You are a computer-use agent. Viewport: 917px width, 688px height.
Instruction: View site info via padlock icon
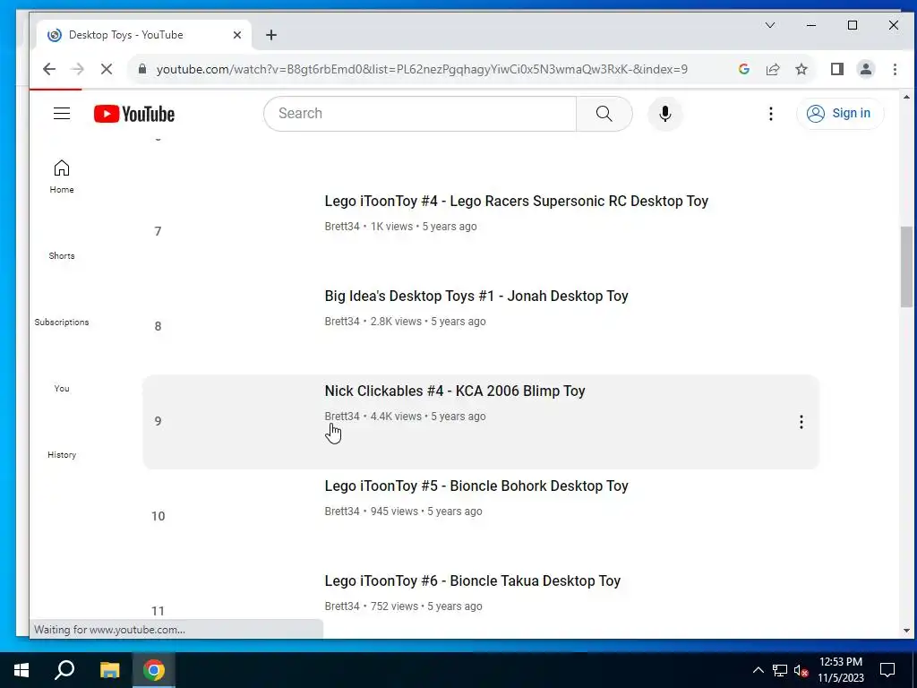[141, 69]
